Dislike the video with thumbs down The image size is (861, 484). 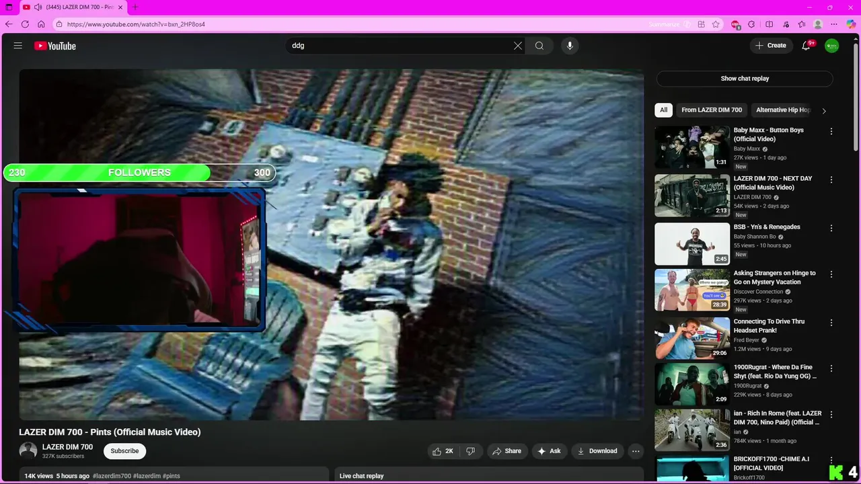pyautogui.click(x=471, y=451)
